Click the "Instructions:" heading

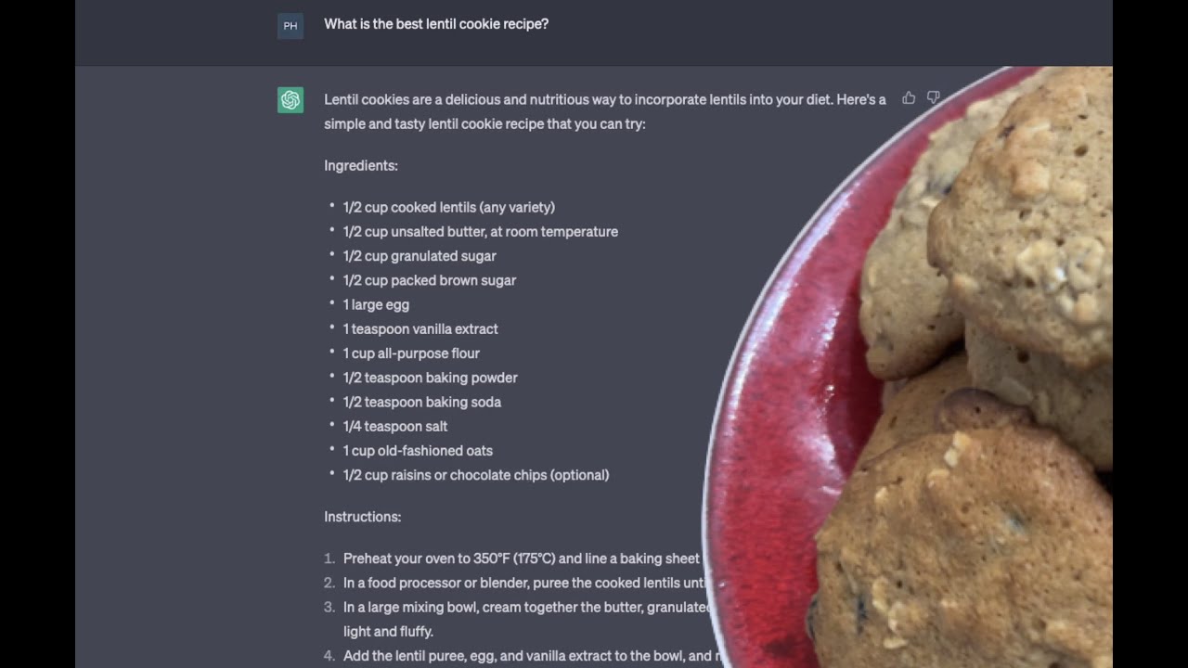[x=363, y=517]
